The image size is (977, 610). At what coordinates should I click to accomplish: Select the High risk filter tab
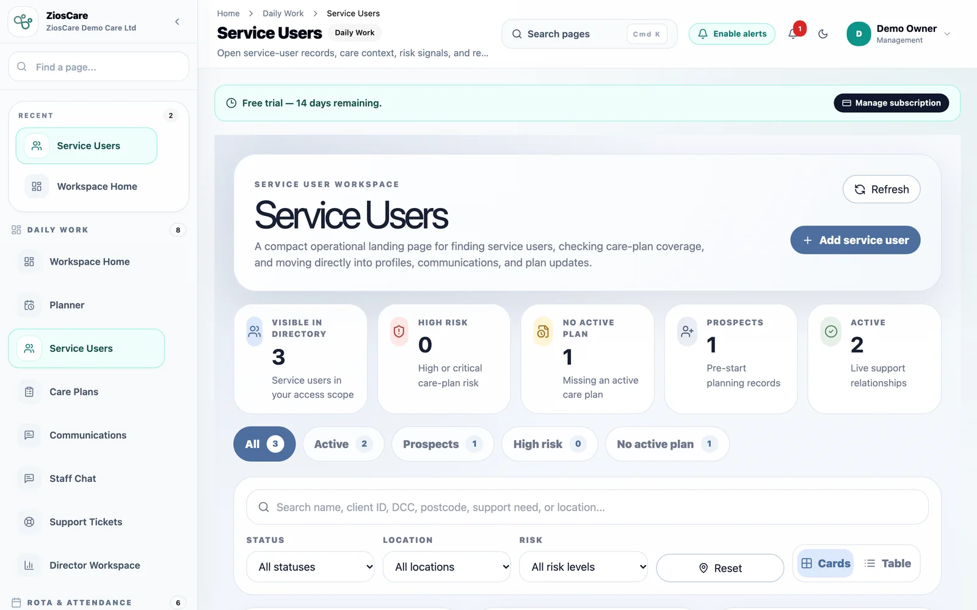click(x=550, y=444)
